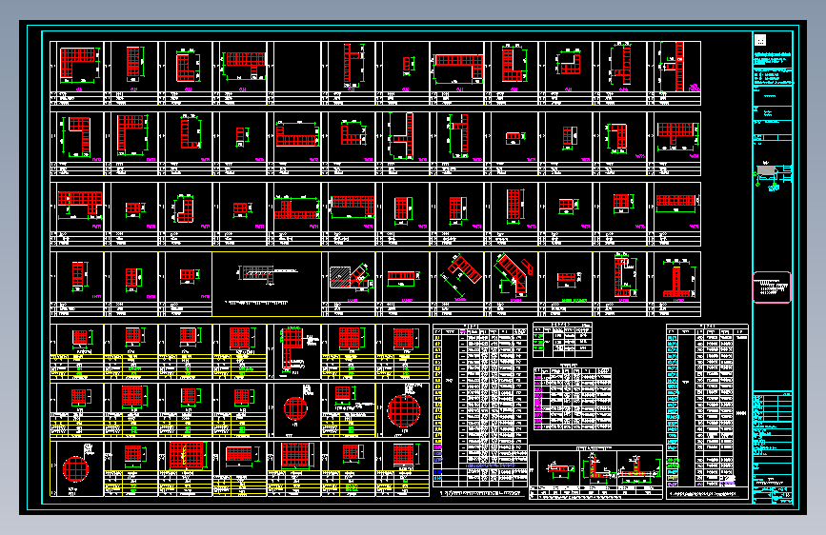Click the schedule table with yellow row labels

coord(479,406)
